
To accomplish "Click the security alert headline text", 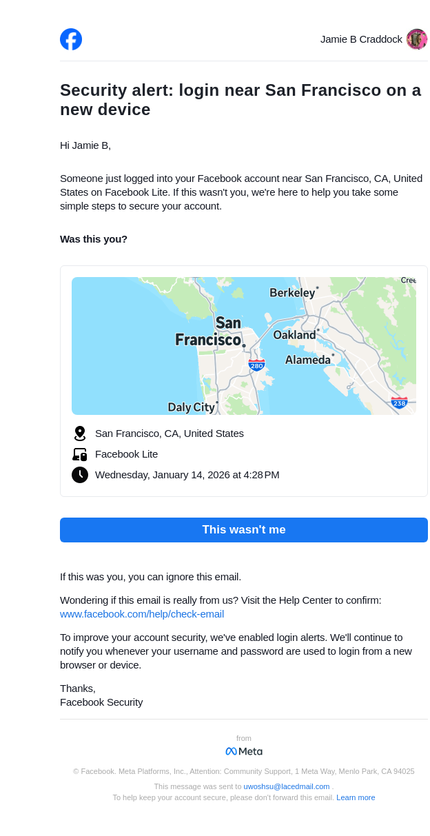I will (x=240, y=100).
